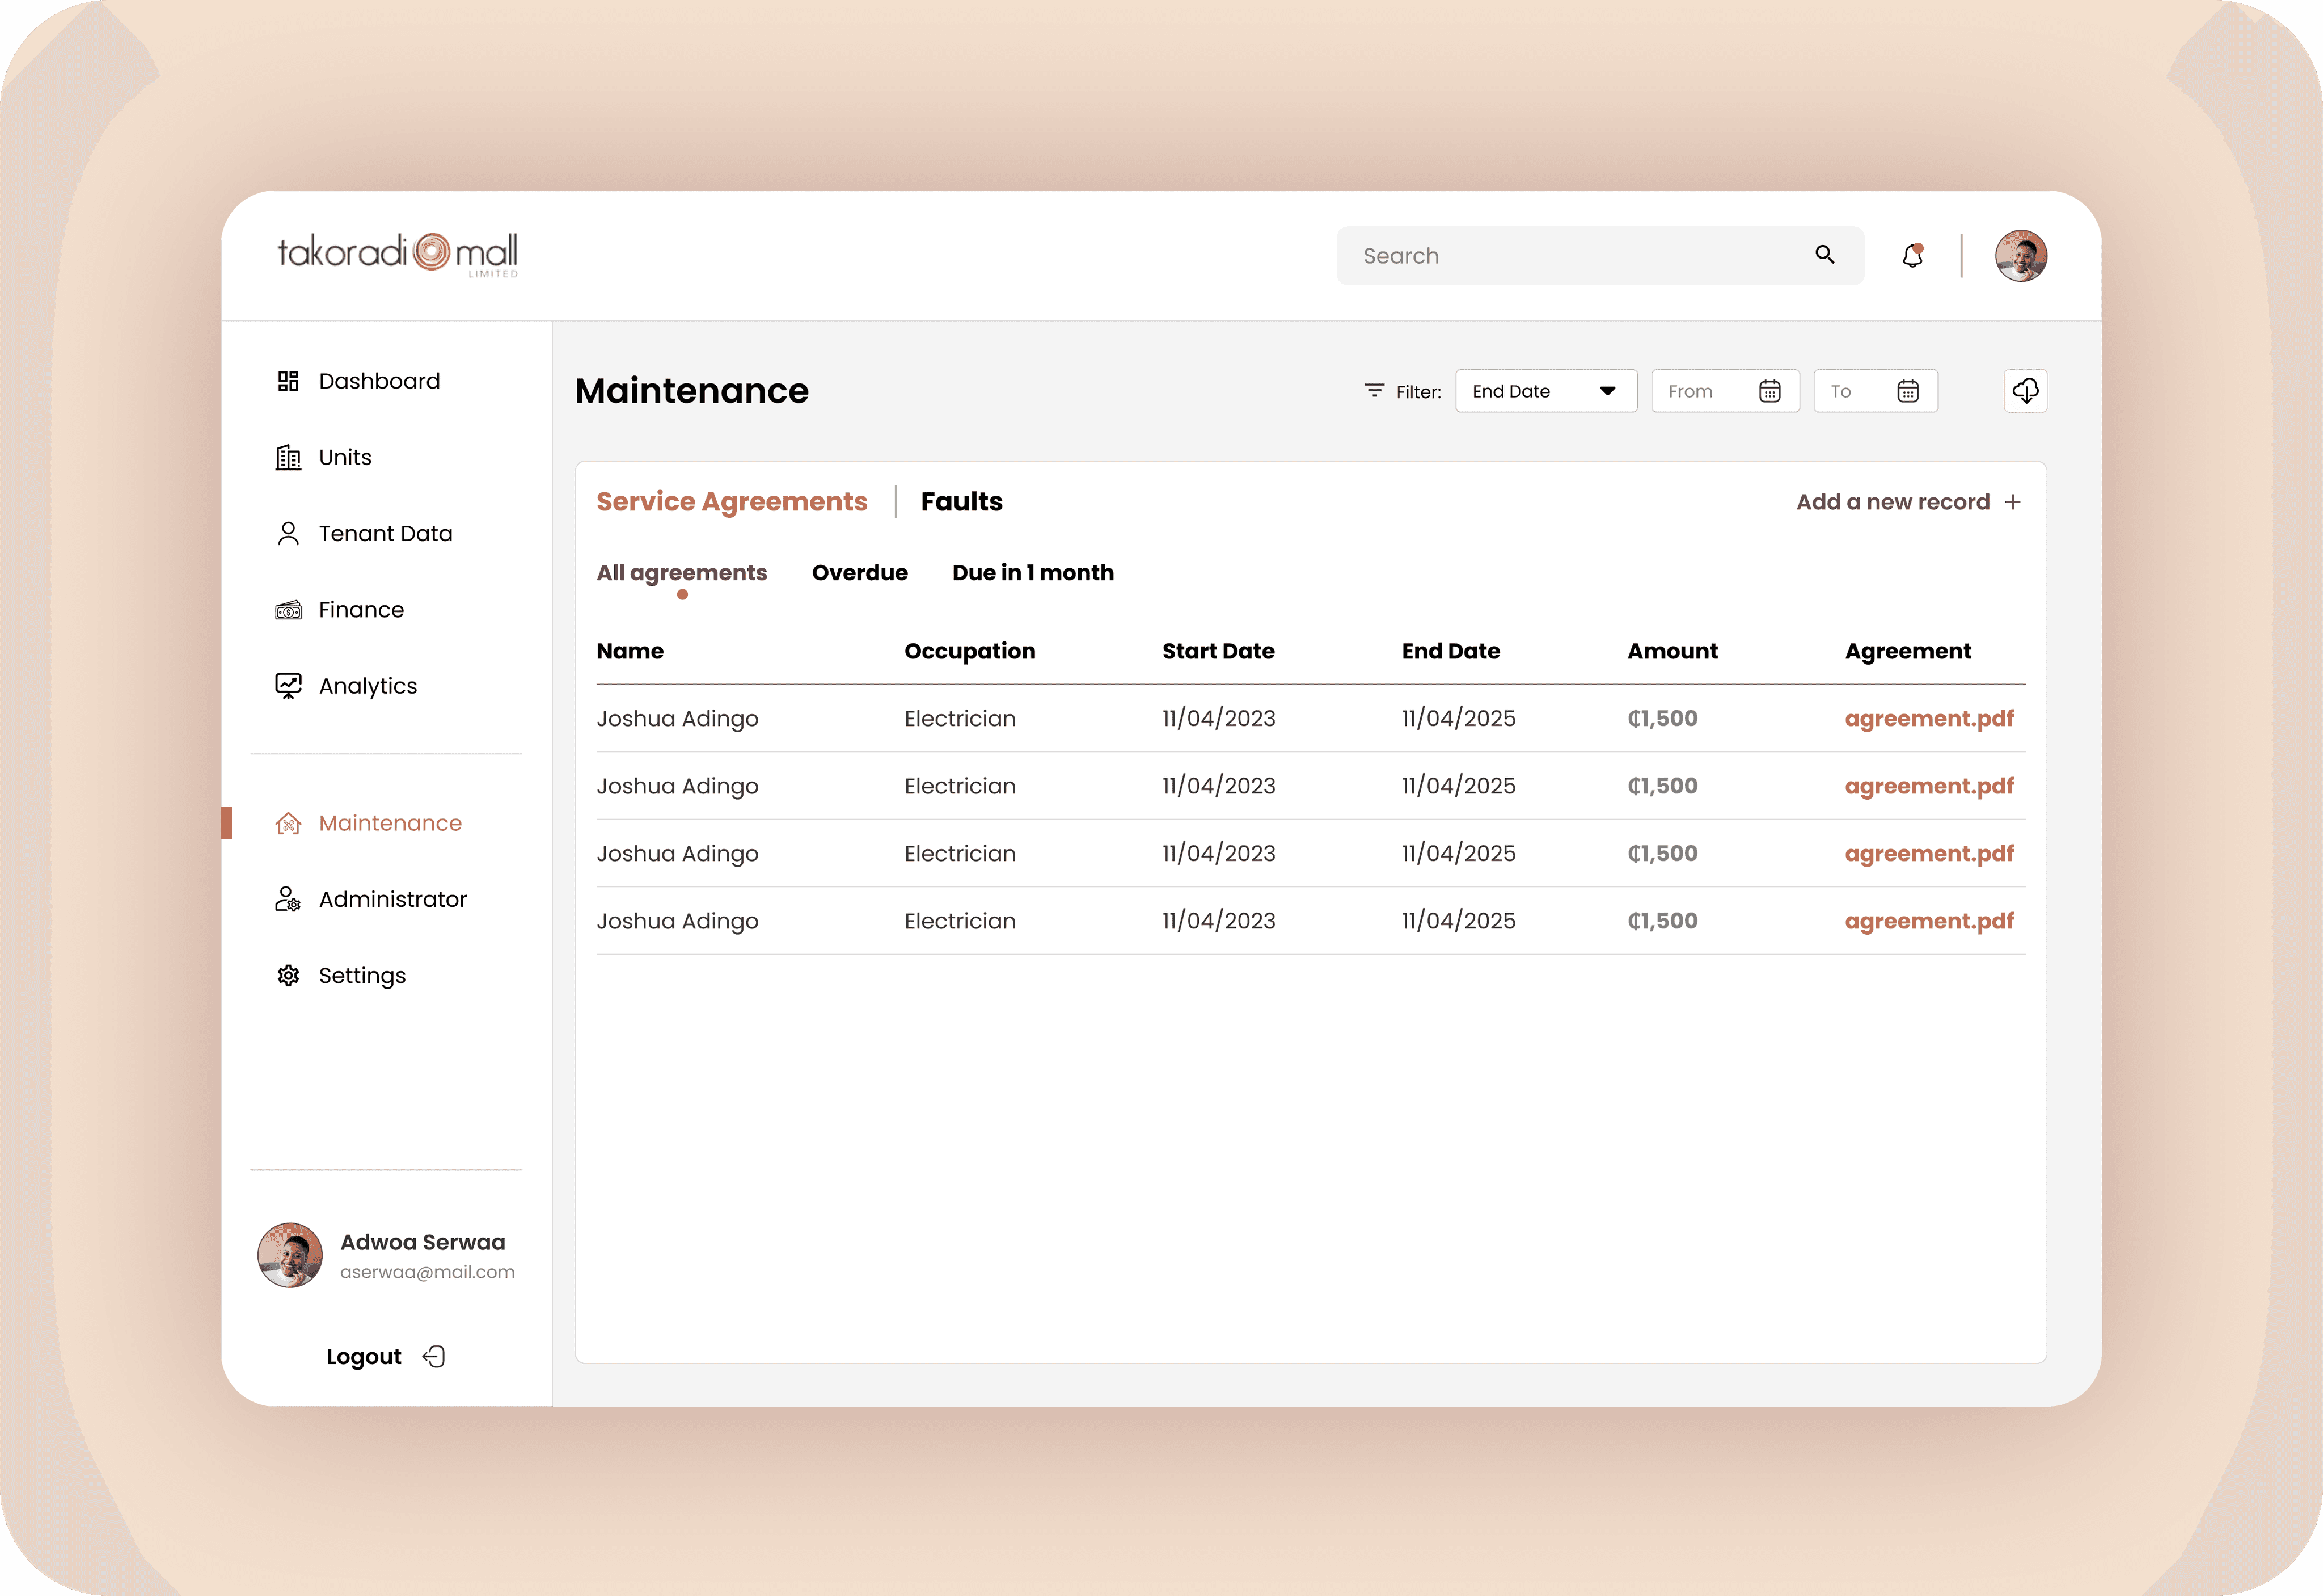Click the cloud download icon
The image size is (2323, 1596).
tap(2025, 391)
